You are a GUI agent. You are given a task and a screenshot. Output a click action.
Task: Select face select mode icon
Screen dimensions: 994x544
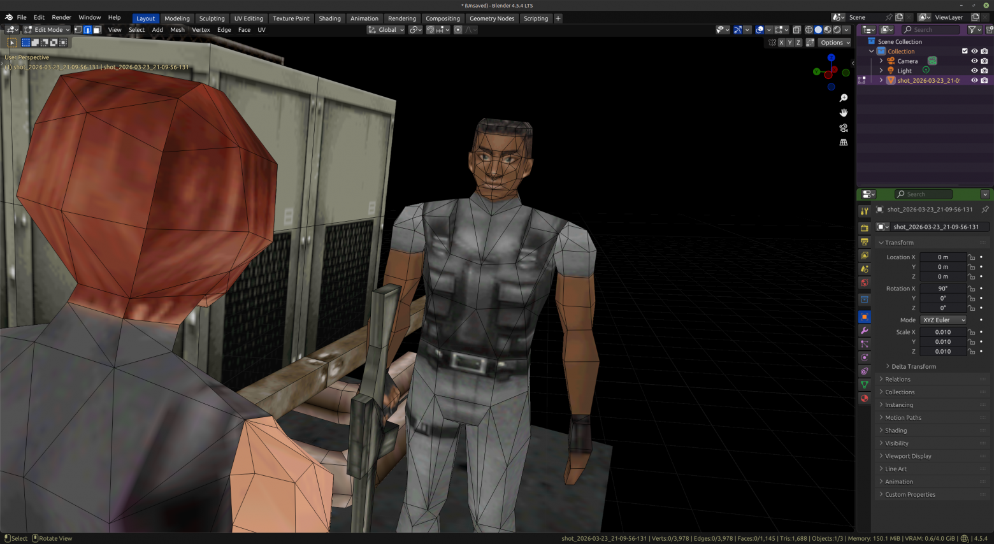coord(97,29)
